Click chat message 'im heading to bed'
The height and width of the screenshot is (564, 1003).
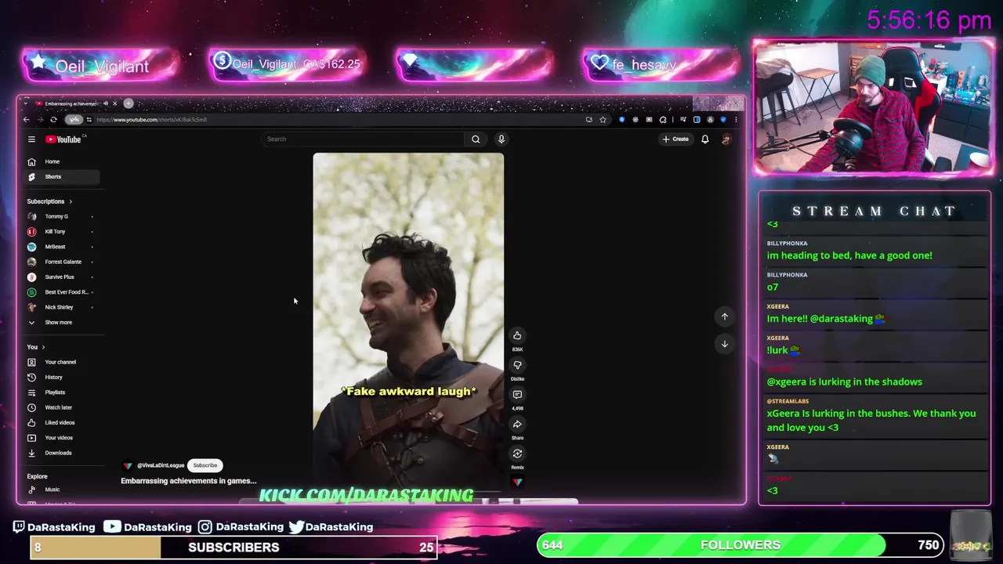point(849,255)
